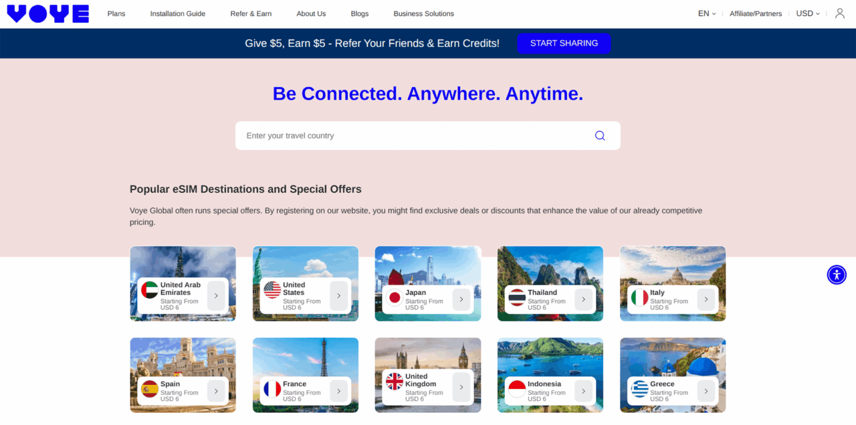The width and height of the screenshot is (856, 425).
Task: Open the Affiliate/Partners link
Action: [756, 13]
